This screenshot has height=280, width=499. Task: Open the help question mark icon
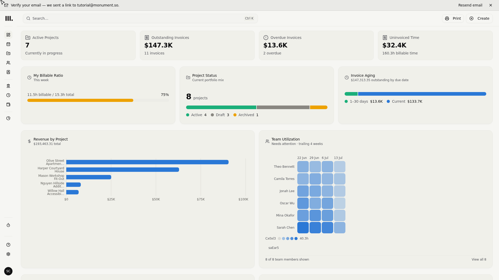[x=8, y=245]
